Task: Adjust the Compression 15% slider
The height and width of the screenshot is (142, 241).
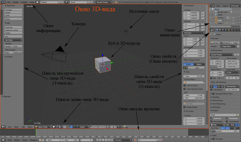Action: (x=224, y=131)
